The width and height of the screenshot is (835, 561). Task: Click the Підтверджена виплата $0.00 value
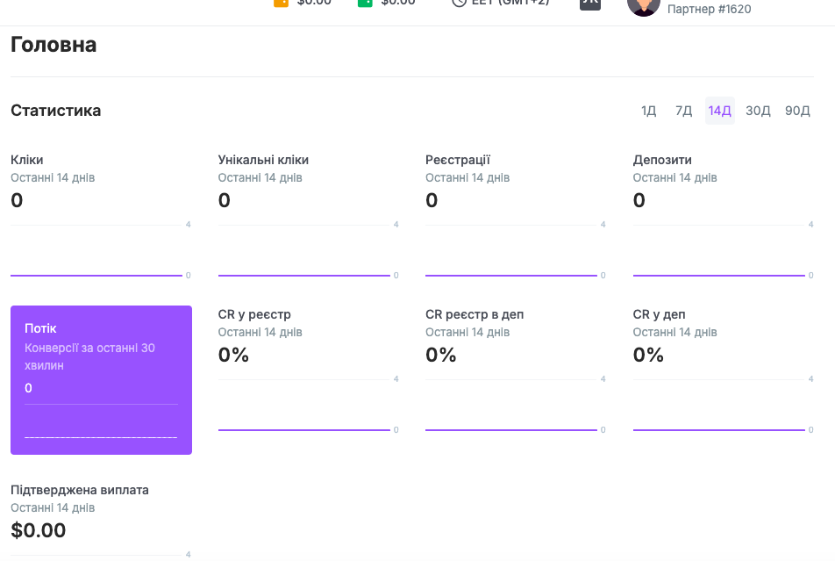[x=39, y=530]
